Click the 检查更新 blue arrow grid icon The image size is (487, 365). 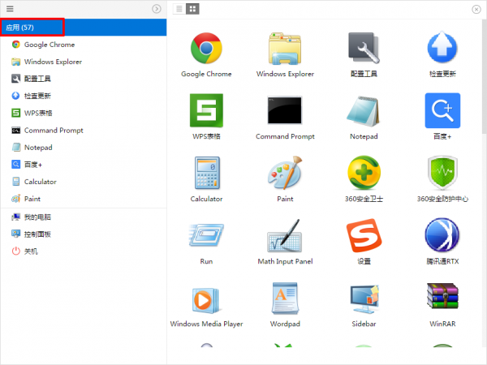pos(442,48)
